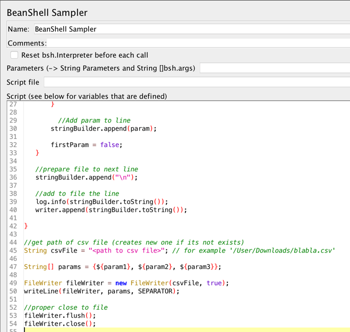Focus the Script file path field

[197, 82]
